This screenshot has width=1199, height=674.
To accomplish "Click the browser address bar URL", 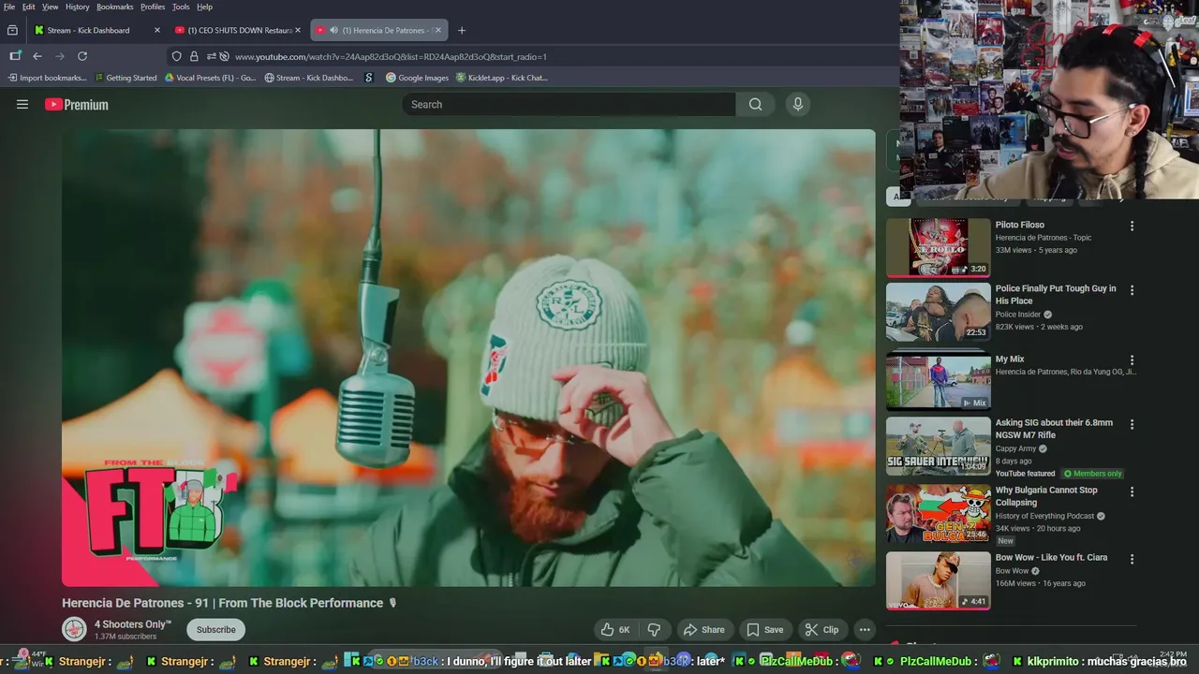I will (x=391, y=56).
